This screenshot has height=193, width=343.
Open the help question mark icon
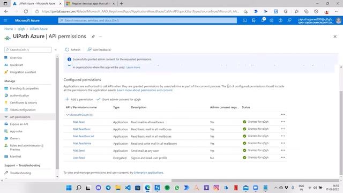[x=280, y=20]
